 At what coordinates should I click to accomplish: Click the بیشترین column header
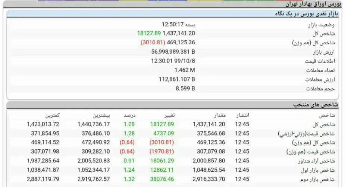101,115
